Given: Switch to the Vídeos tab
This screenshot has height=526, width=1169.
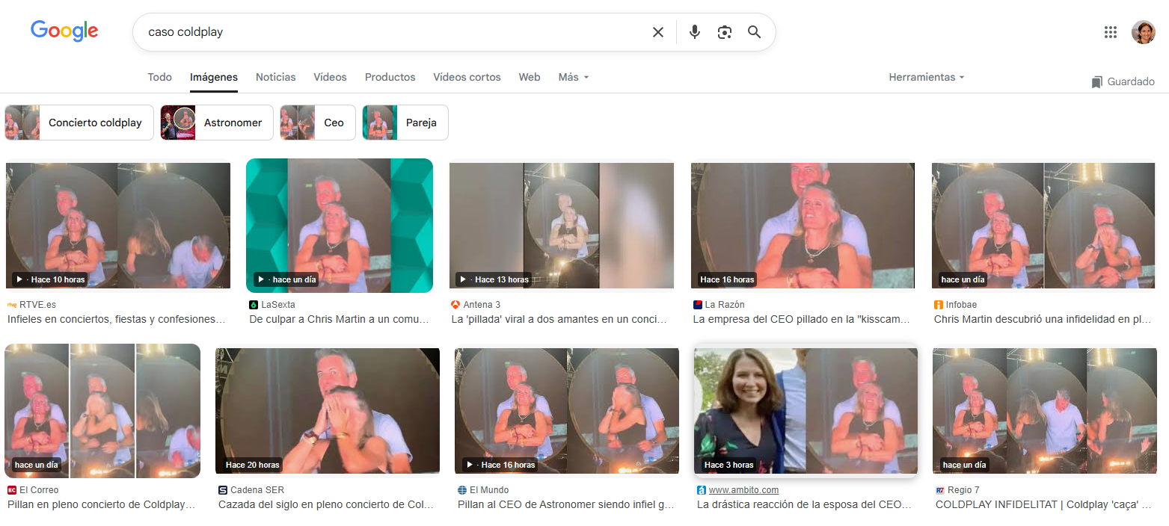Looking at the screenshot, I should coord(330,77).
